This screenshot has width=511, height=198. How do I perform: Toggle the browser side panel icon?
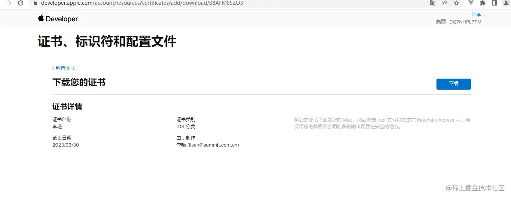click(494, 3)
